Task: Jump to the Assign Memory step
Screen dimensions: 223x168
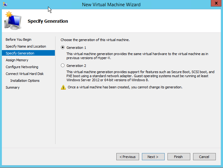Action: (17, 60)
